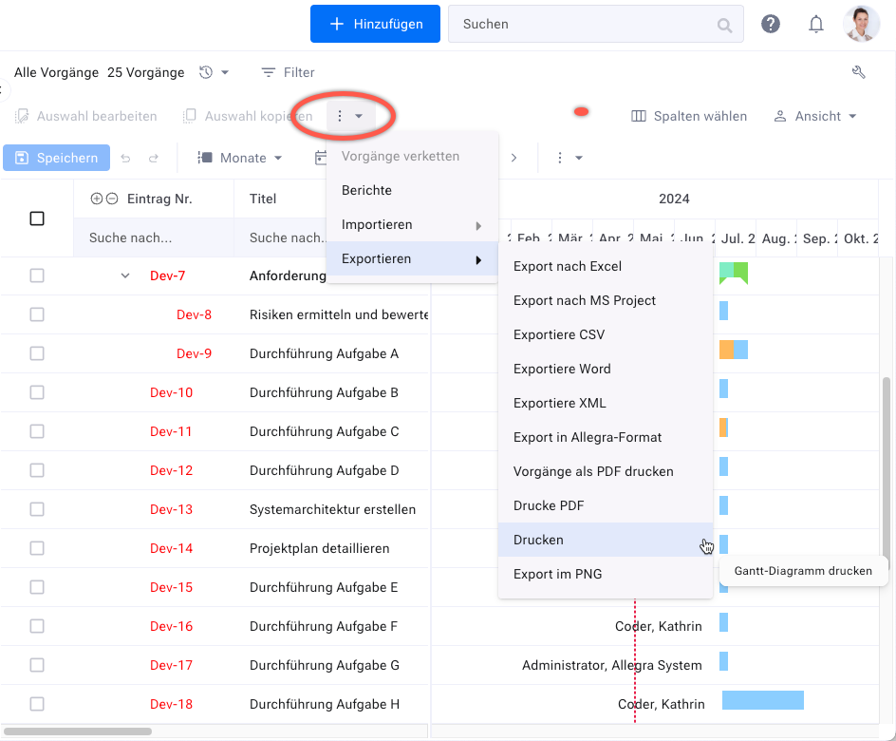The height and width of the screenshot is (741, 896).
Task: Select Export im PNG menu entry
Action: (x=557, y=574)
